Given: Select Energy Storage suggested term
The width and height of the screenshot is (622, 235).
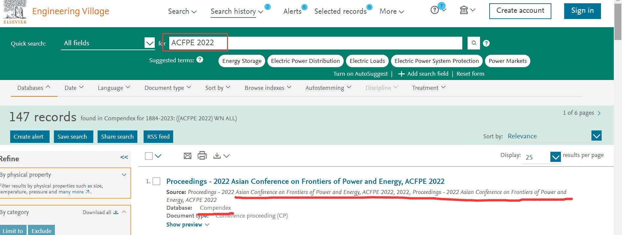Looking at the screenshot, I should (242, 61).
